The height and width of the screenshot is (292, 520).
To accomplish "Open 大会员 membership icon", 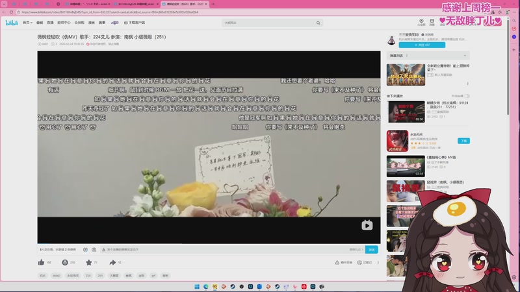I will [x=421, y=22].
